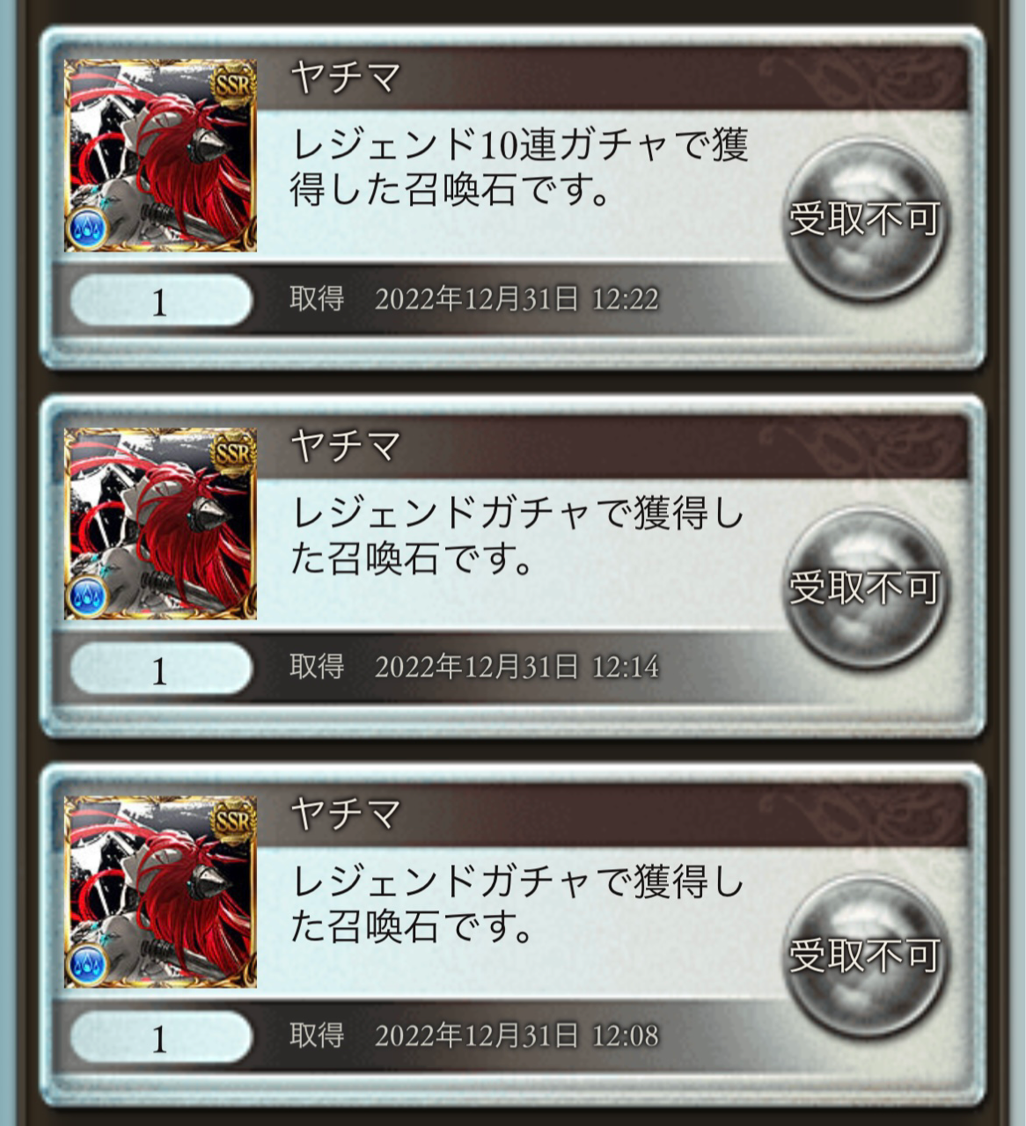Click the 受取不可 button for the 12:22 entry
Screen dimensions: 1026x1126
[865, 220]
